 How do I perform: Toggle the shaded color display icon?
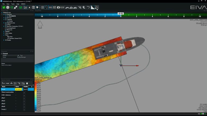(x=37, y=7)
